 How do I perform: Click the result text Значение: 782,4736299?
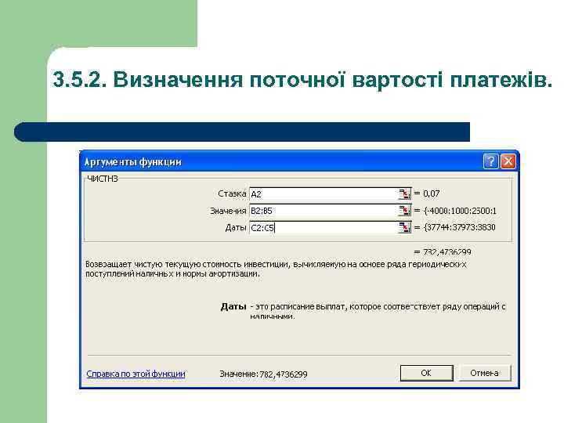263,374
